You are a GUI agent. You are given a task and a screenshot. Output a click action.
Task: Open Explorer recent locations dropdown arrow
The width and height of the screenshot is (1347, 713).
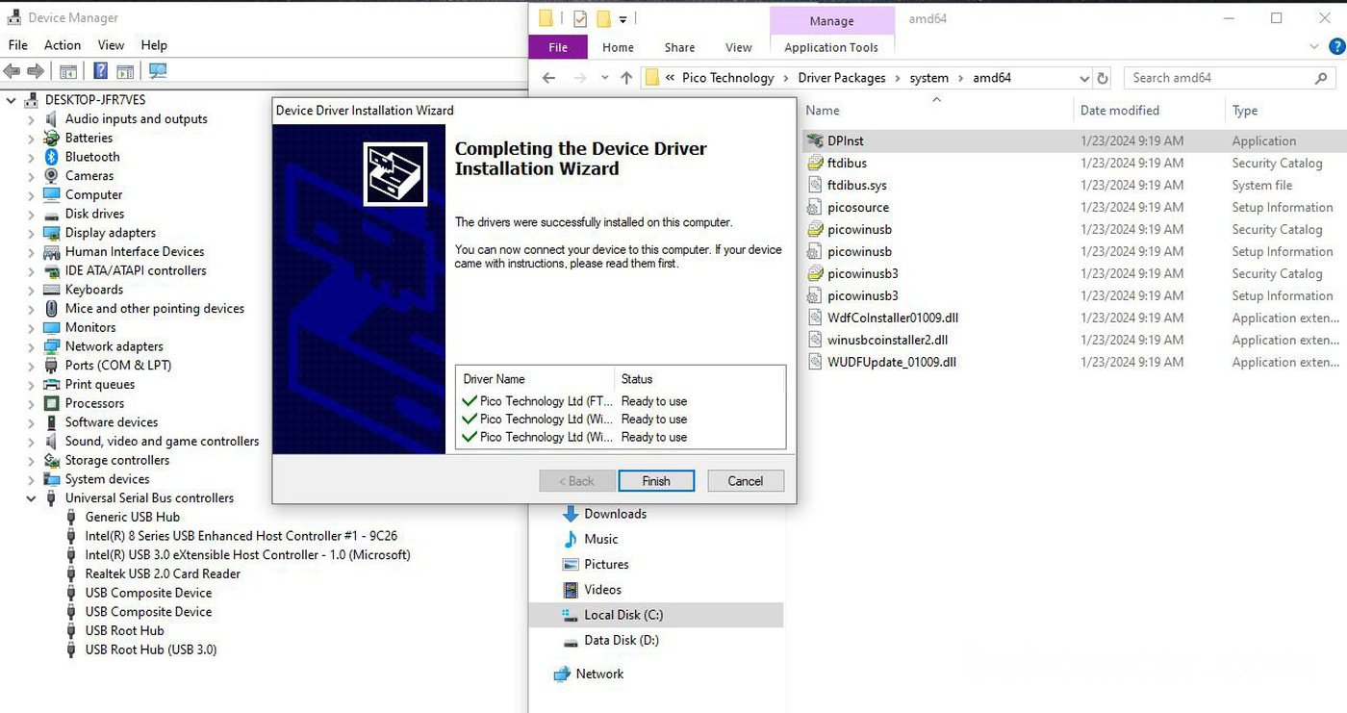(x=604, y=78)
